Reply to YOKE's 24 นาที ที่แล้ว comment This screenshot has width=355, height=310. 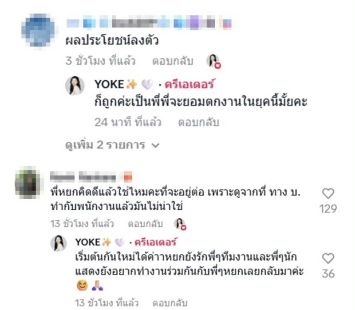coord(198,122)
